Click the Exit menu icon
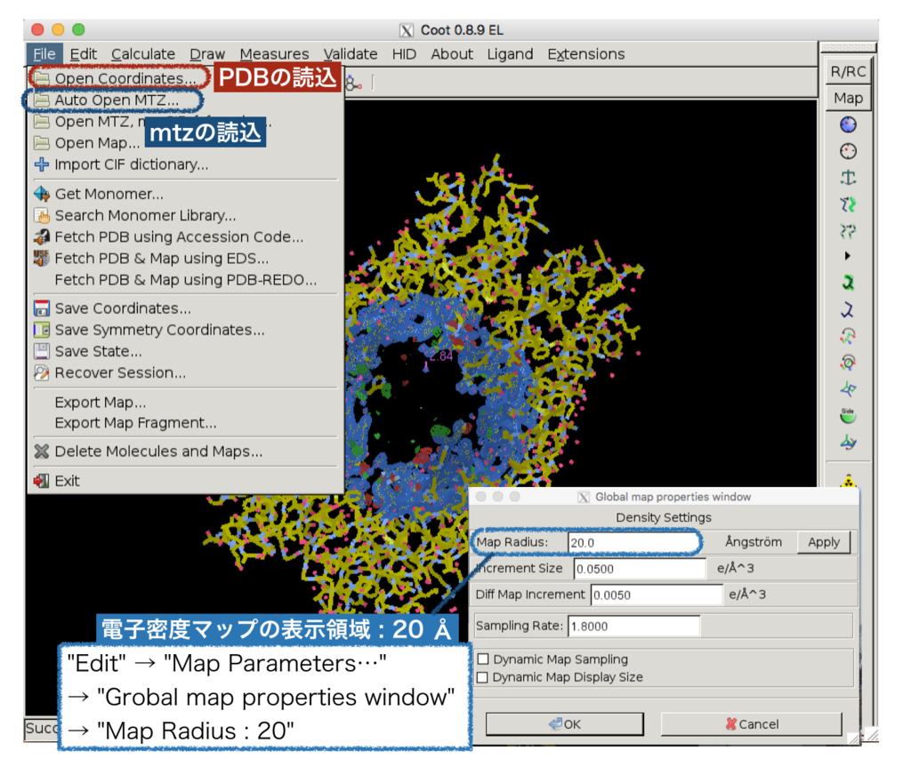The width and height of the screenshot is (911, 767). coord(41,481)
